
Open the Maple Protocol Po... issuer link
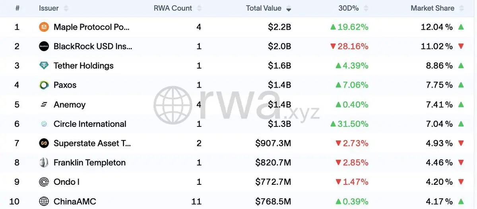(x=91, y=27)
